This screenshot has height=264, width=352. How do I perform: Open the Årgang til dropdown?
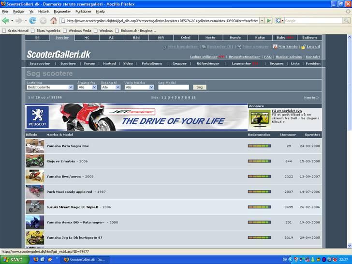click(x=111, y=87)
